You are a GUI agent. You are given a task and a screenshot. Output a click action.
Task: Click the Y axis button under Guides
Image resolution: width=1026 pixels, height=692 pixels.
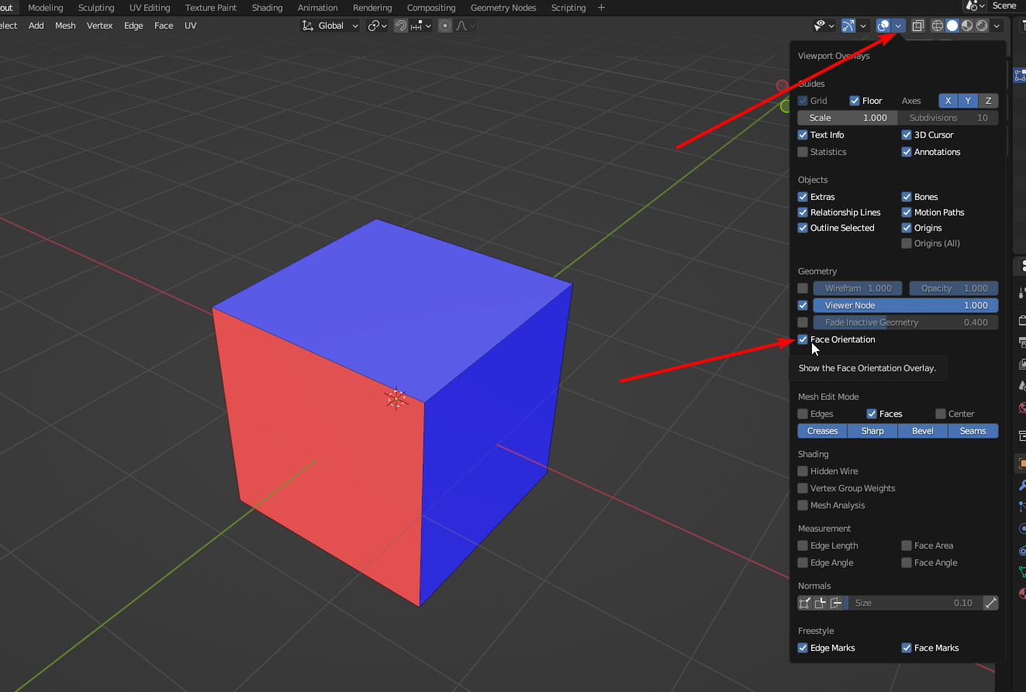tap(968, 101)
